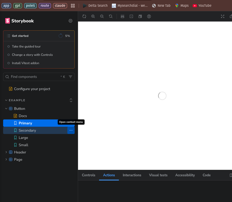Open the Accessibility addon tab
Screen dimensions: 232x202
tap(185, 175)
